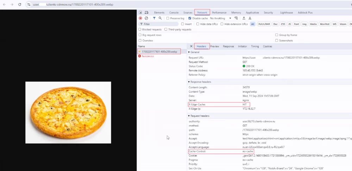The width and height of the screenshot is (352, 171).
Task: Import HAR file with upload icon
Action: pyautogui.click(x=244, y=18)
